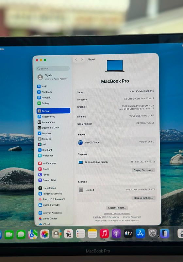The height and width of the screenshot is (262, 183).
Task: Open Sound settings
Action: click(x=44, y=169)
